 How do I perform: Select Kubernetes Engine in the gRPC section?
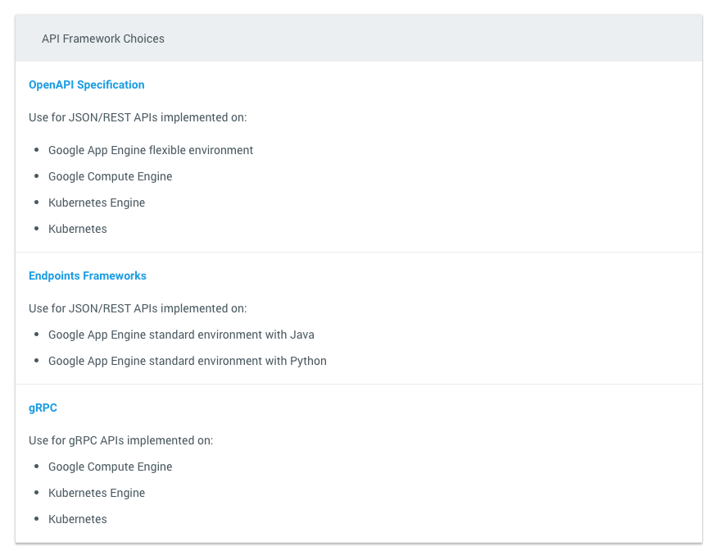(97, 493)
